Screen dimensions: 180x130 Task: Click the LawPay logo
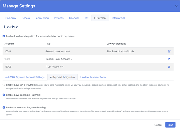[11, 27]
